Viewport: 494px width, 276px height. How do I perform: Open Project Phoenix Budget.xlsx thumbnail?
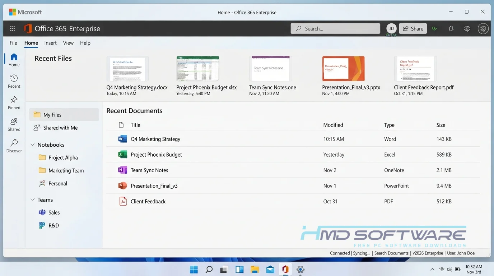tap(198, 69)
